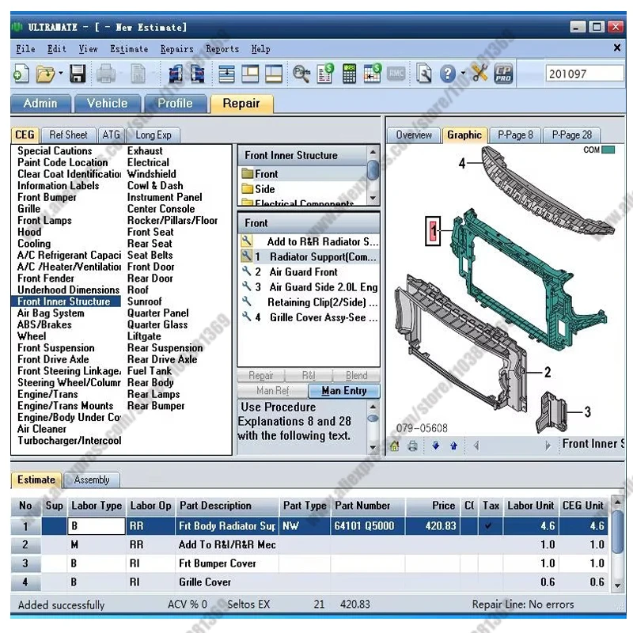Go to previous graphic with left arrow
Screen dimensions: 633x633
pyautogui.click(x=476, y=445)
